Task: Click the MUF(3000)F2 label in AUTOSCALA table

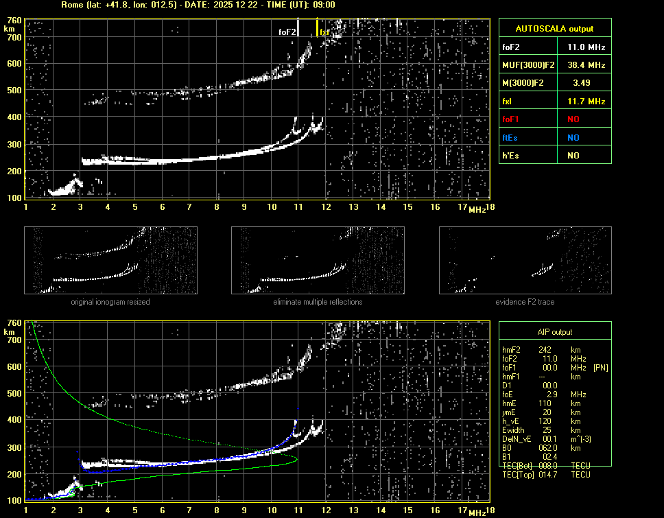Action: 527,65
